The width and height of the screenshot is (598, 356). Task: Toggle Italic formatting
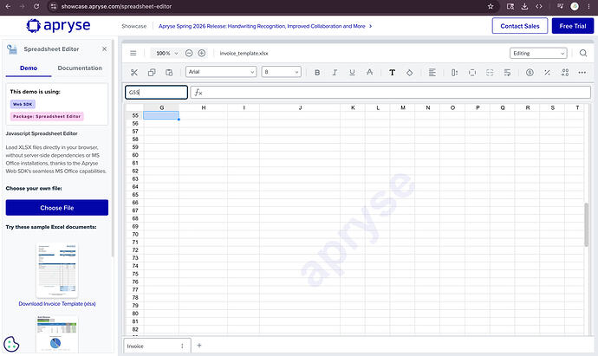[x=335, y=73]
